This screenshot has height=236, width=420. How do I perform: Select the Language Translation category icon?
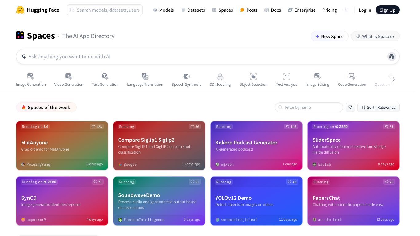(145, 76)
